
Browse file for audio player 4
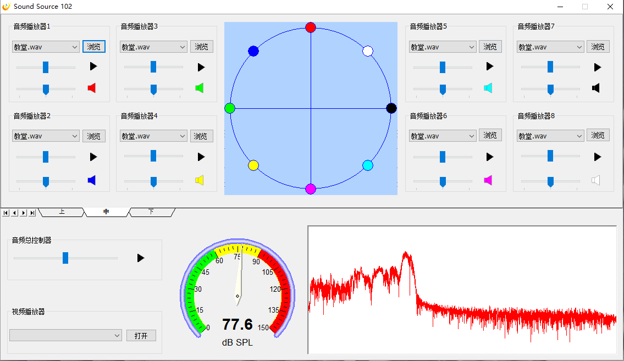(x=201, y=136)
